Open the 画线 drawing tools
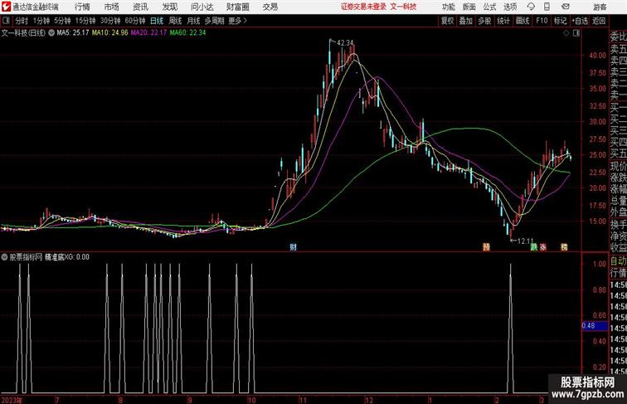 click(x=522, y=21)
